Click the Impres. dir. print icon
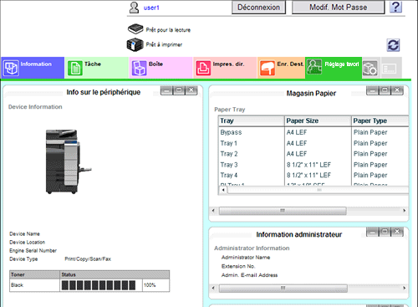 (203, 68)
